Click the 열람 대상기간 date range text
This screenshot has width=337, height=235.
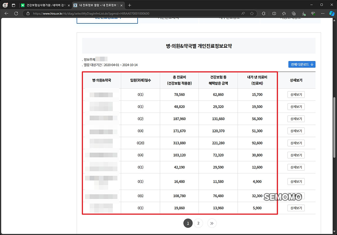(111, 65)
